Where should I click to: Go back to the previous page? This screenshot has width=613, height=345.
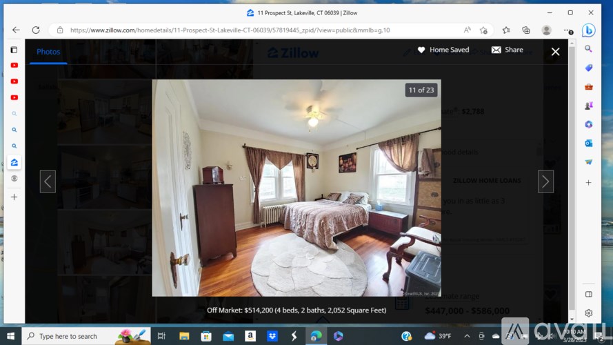pyautogui.click(x=16, y=30)
